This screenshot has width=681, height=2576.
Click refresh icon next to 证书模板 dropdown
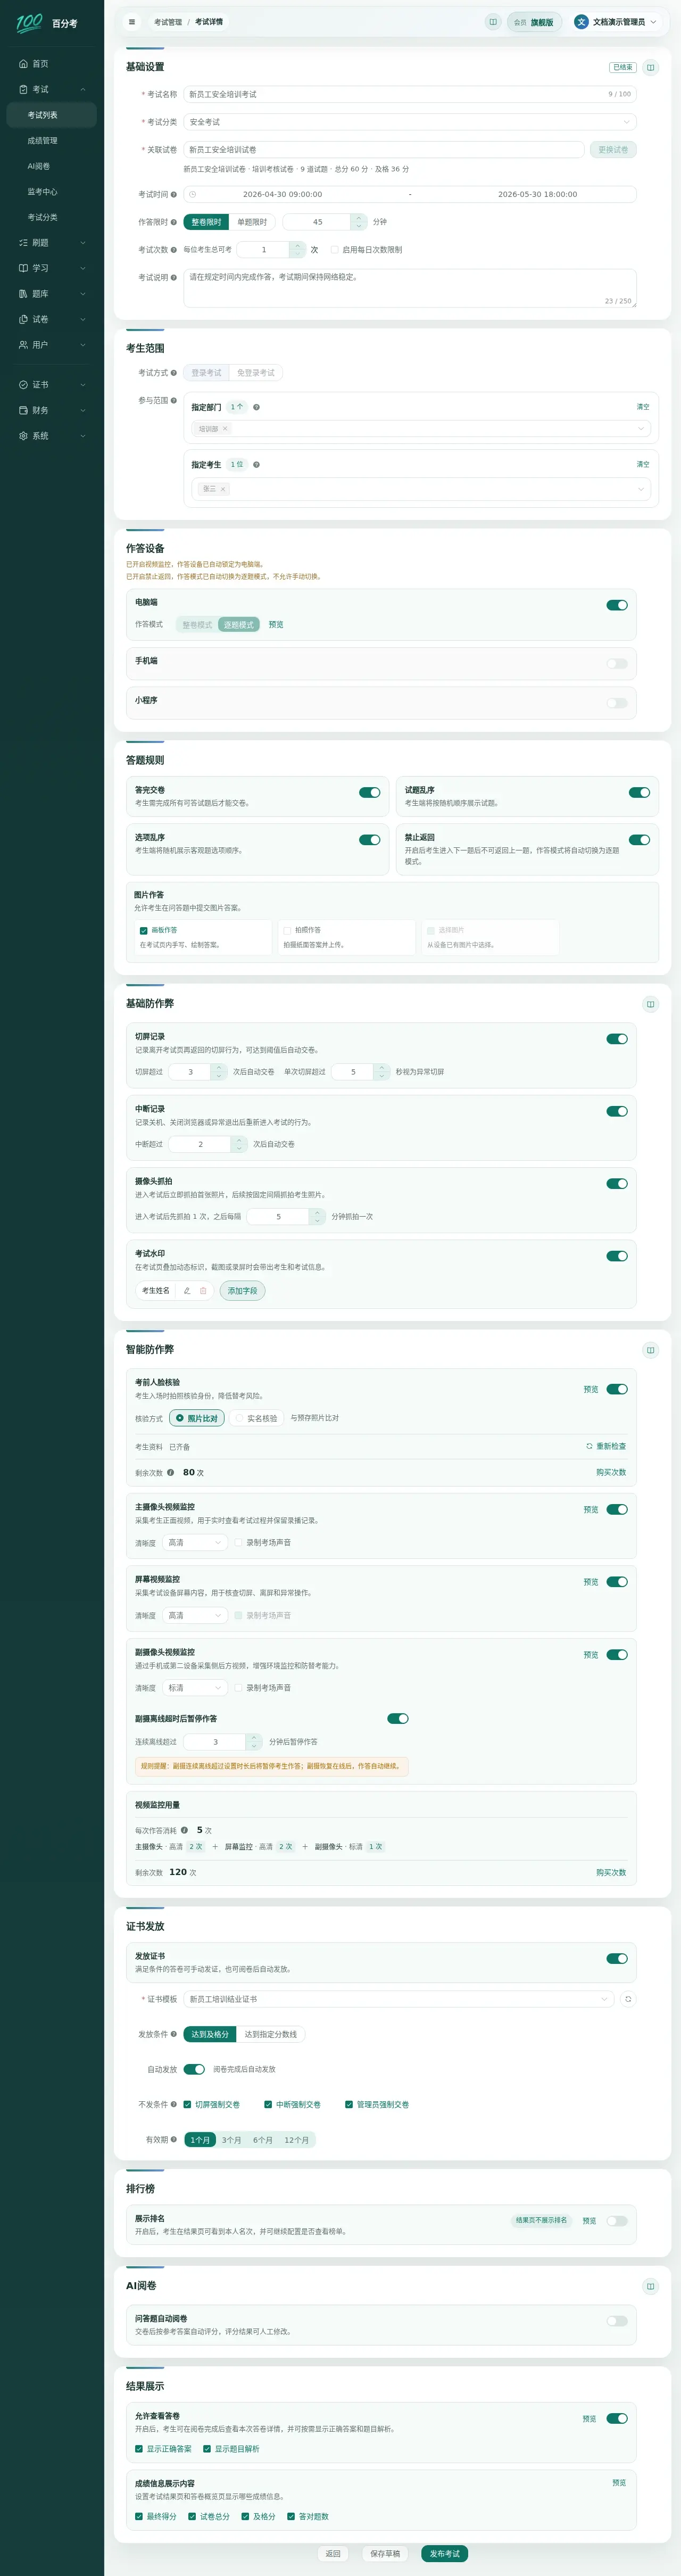[x=628, y=1999]
